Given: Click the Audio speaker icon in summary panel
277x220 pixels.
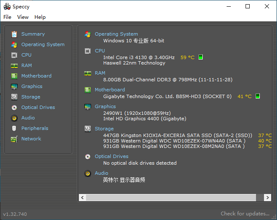Looking at the screenshot, I should coord(88,173).
